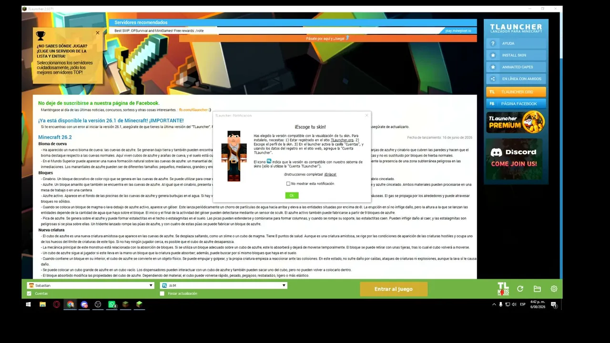Image resolution: width=610 pixels, height=343 pixels.
Task: Click the EN LÍNEA CON AMIGOS label
Action: pos(522,79)
